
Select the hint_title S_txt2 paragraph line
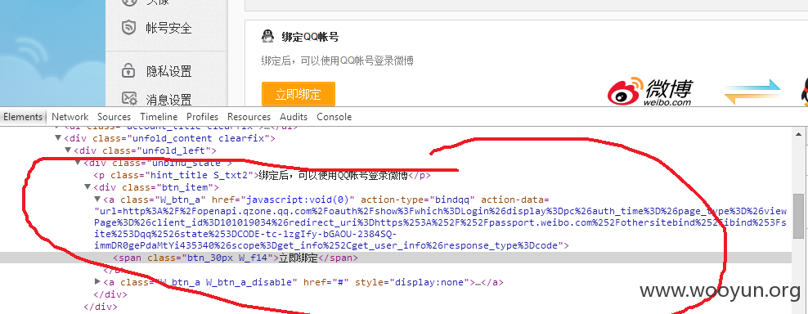(263, 175)
